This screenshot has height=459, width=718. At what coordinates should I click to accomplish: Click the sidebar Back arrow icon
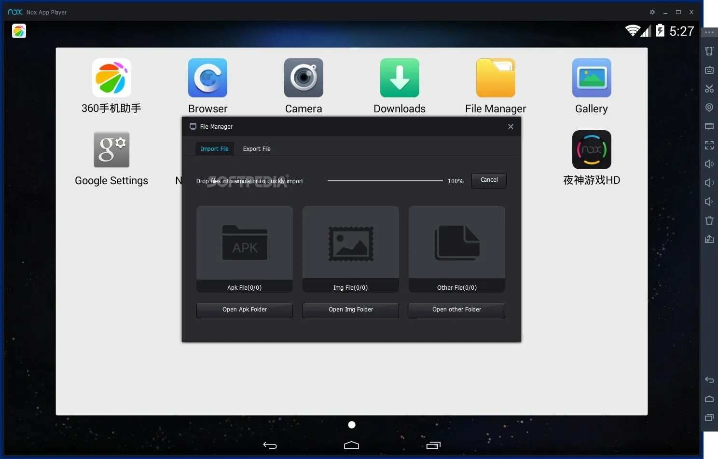(709, 380)
